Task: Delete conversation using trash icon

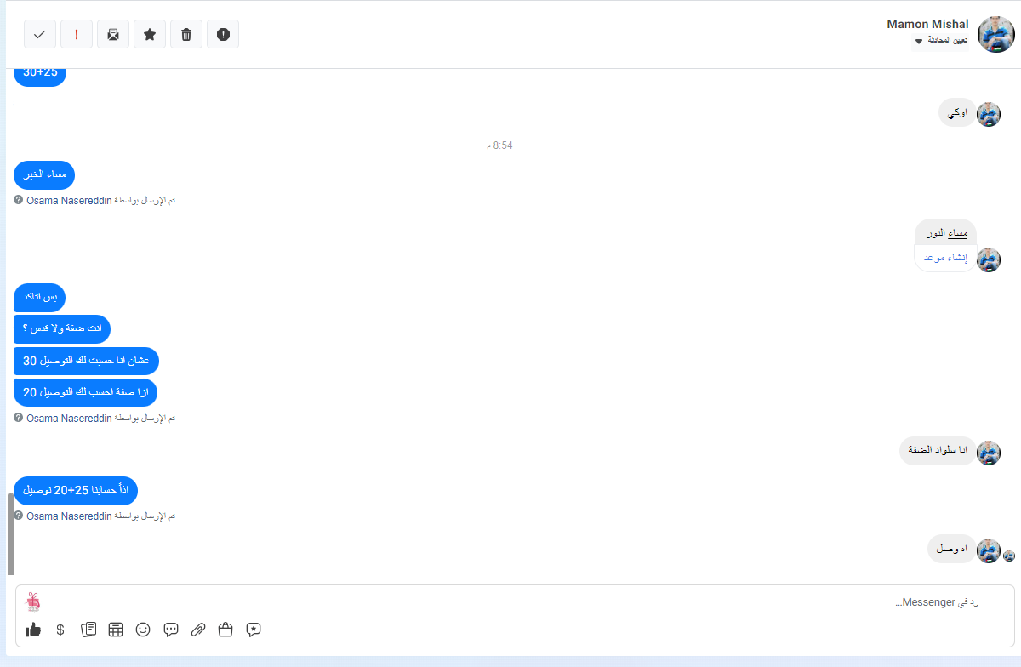Action: point(186,34)
